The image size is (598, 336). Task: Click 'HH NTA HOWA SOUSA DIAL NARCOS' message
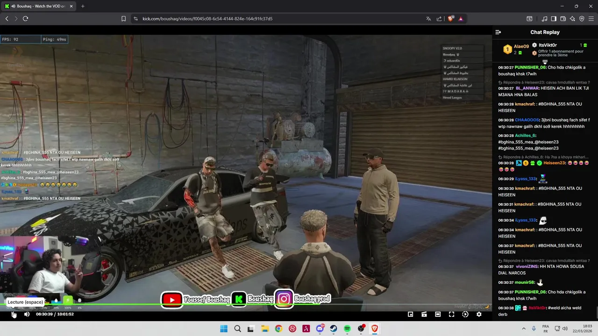point(541,270)
